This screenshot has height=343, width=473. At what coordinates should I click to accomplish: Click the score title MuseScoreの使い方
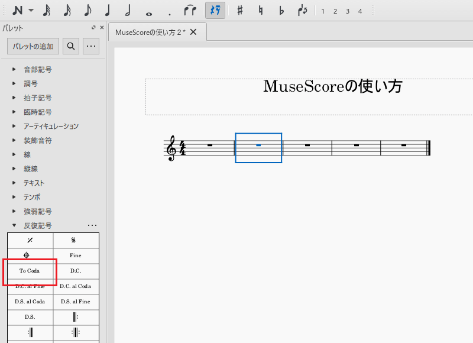click(x=333, y=86)
